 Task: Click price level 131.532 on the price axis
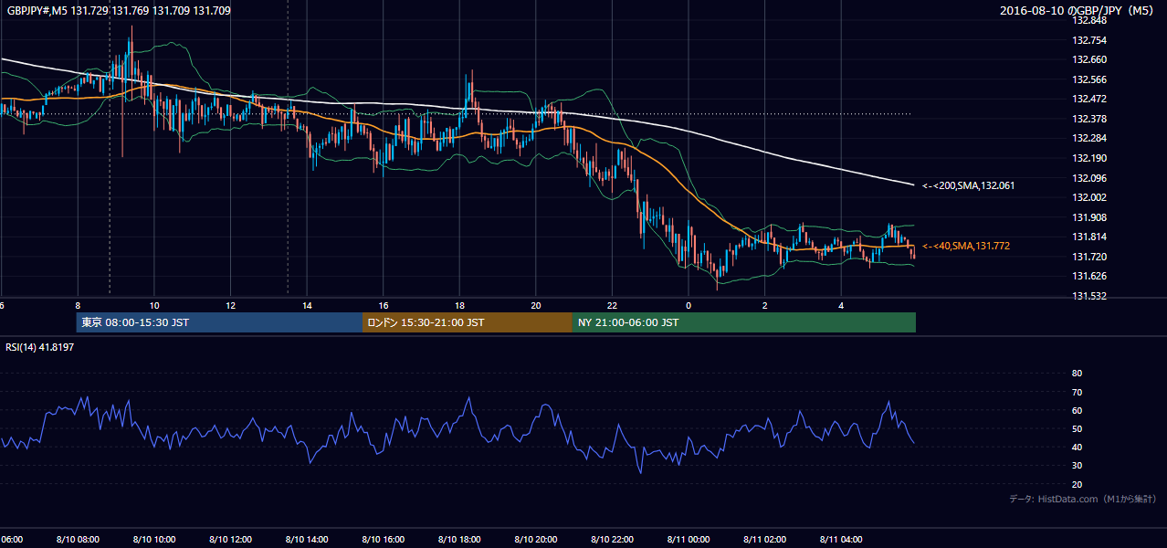[1088, 296]
